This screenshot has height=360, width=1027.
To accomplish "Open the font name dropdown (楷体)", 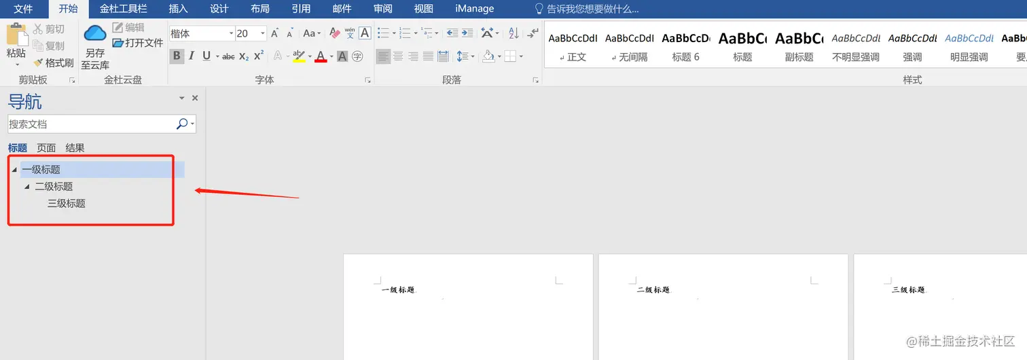I will point(230,33).
